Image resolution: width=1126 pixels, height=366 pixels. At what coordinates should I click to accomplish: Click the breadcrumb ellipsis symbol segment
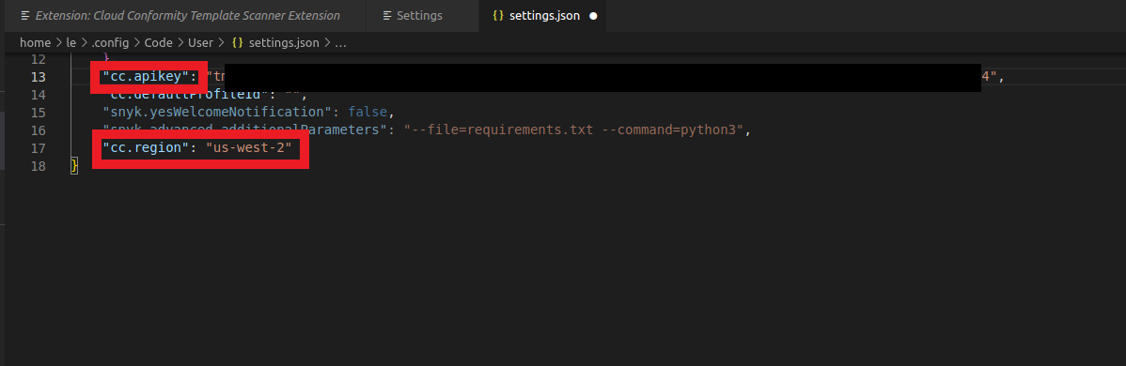[x=340, y=43]
